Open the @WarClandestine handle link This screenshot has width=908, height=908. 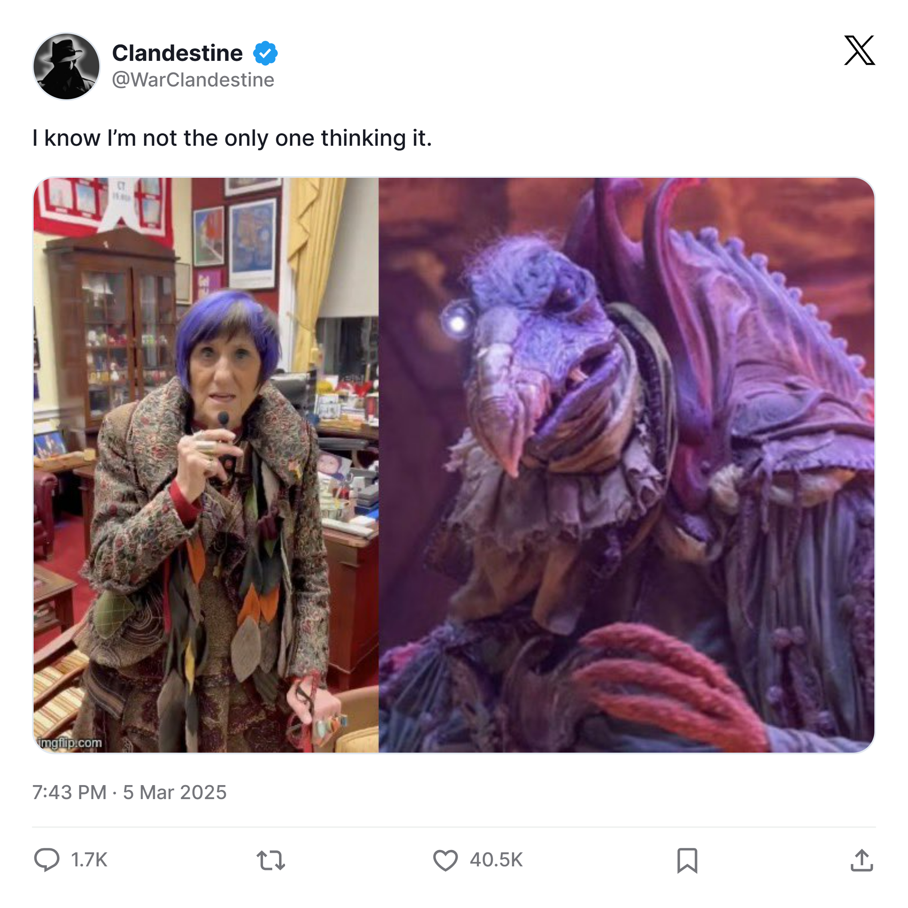pyautogui.click(x=193, y=80)
